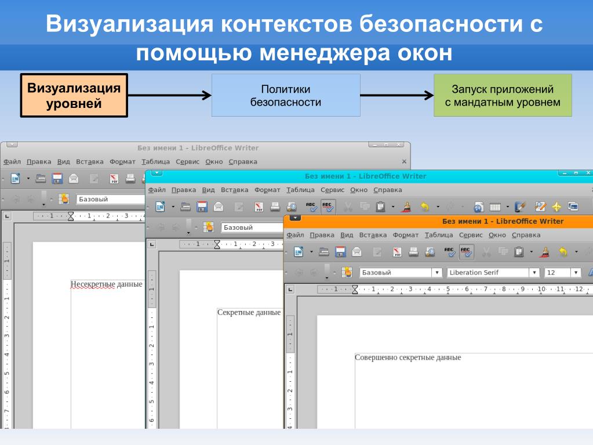
Task: Open Navigator star icon in cyan window
Action: coord(556,207)
